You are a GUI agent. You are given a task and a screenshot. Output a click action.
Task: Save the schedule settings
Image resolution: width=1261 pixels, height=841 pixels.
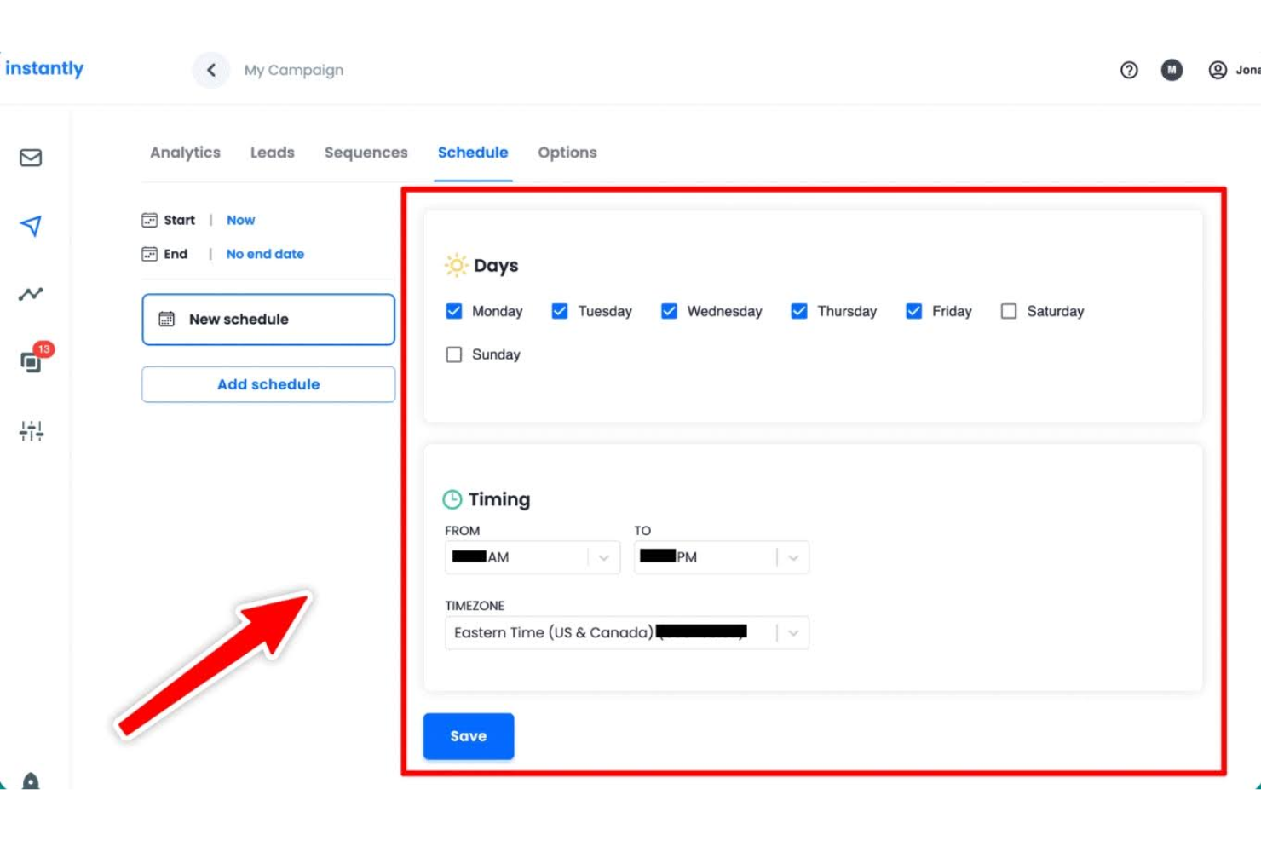pos(468,735)
